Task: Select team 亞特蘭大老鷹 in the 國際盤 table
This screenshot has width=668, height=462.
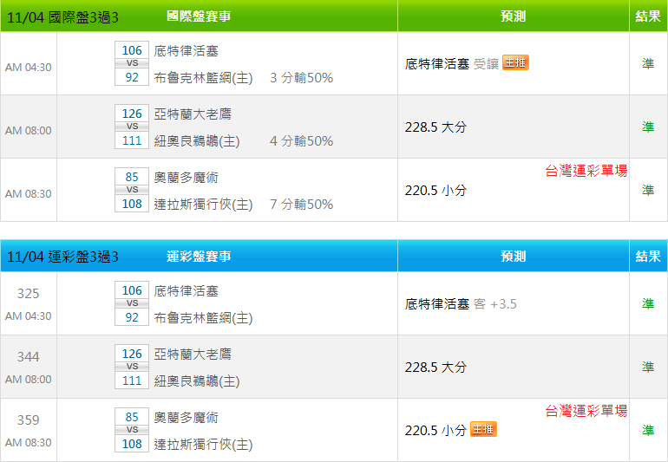Action: (x=193, y=114)
